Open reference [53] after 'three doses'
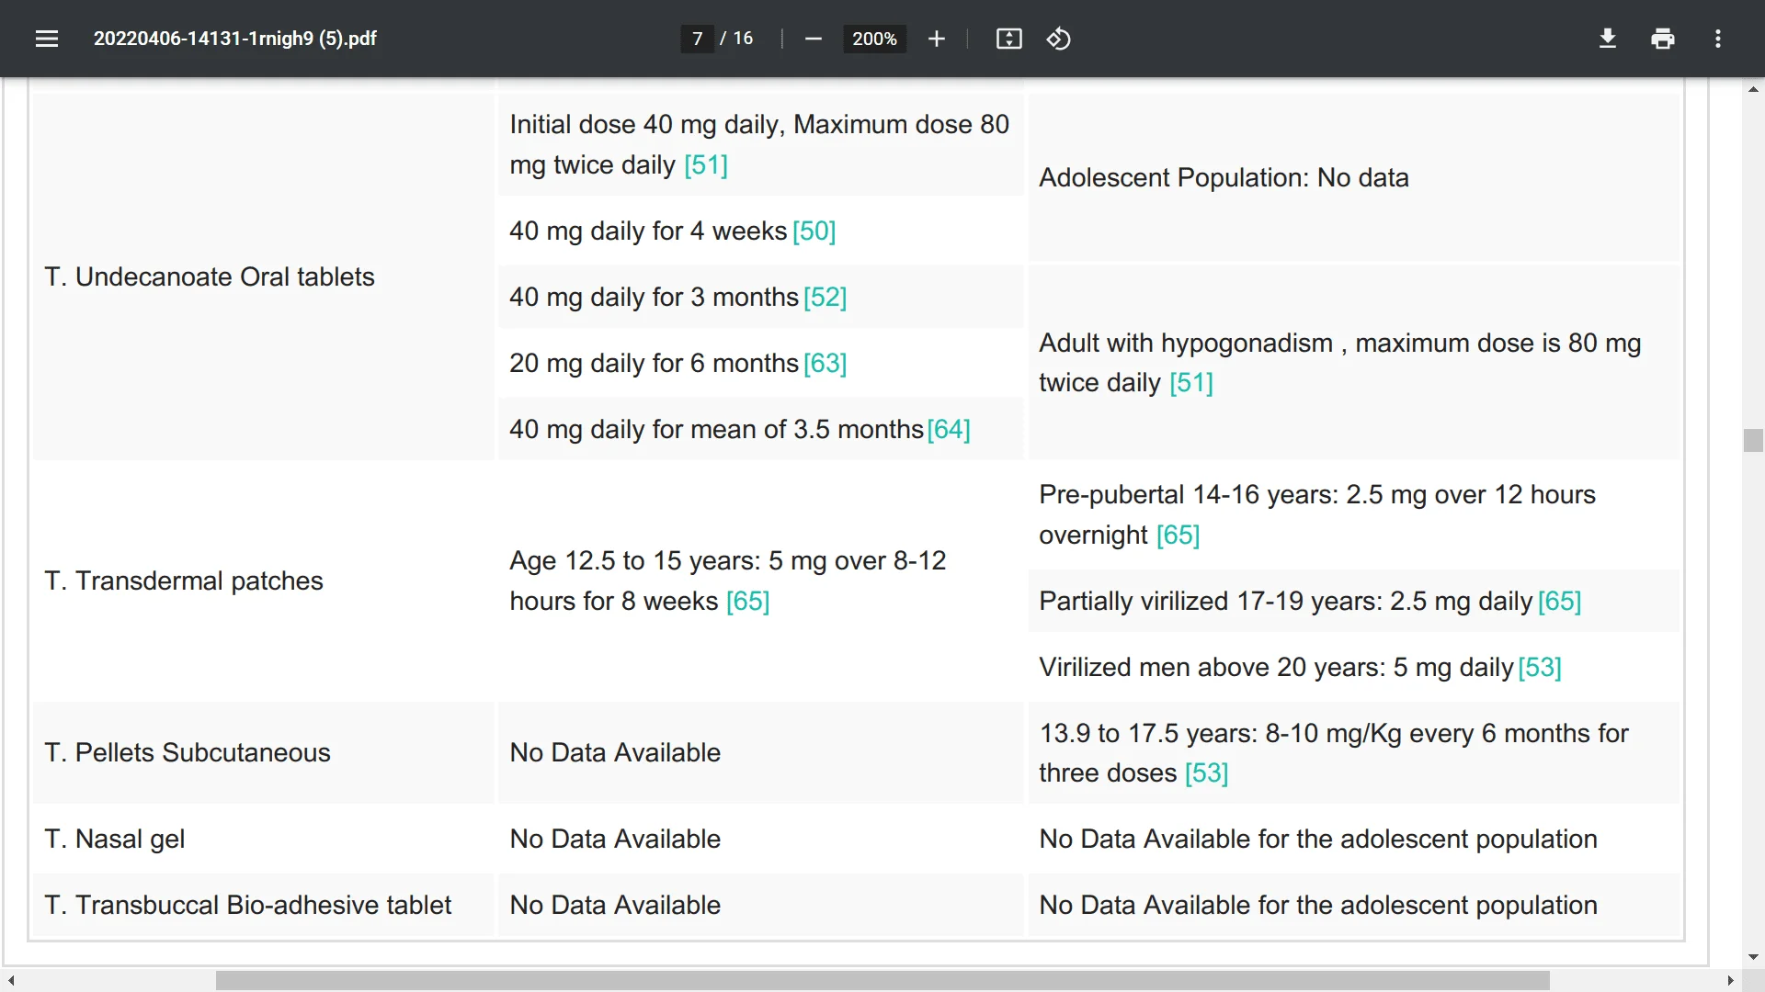This screenshot has height=992, width=1765. click(1206, 772)
